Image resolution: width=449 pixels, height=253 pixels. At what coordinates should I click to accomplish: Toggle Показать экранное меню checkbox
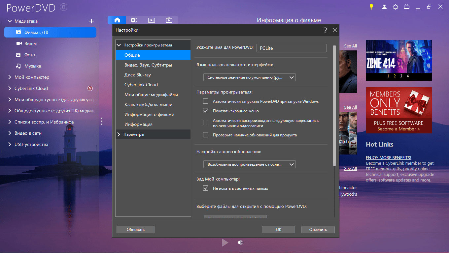coord(206,111)
